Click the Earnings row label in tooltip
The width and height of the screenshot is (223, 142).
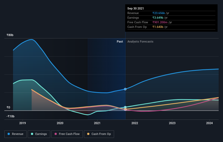pos(133,18)
